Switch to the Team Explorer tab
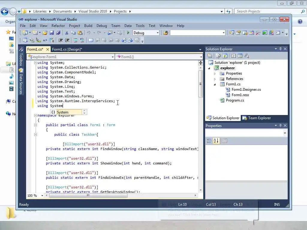Viewport: 307px width, 230px height. pos(257,118)
